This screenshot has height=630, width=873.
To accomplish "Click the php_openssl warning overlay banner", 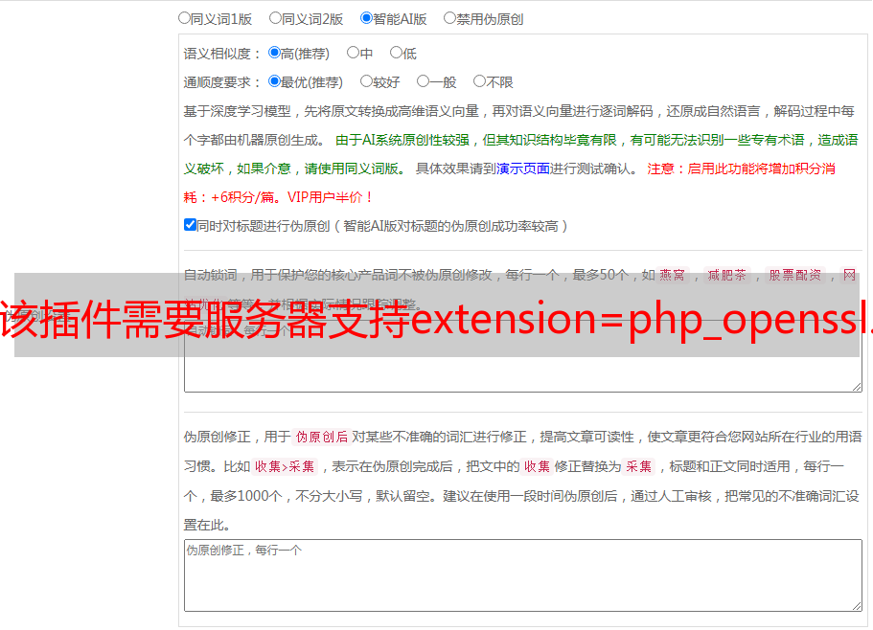I will pos(437,315).
